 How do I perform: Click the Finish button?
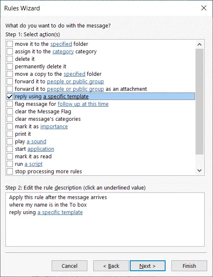(x=189, y=266)
